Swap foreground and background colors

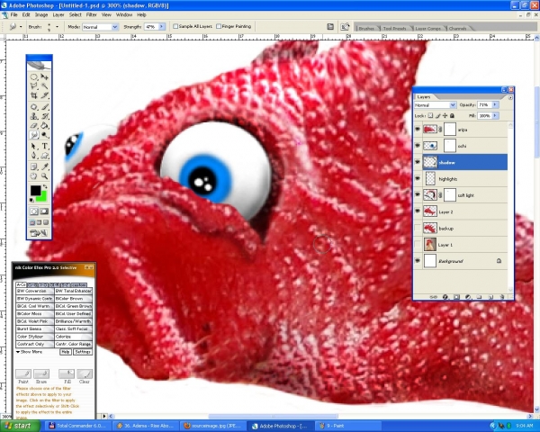pos(45,186)
